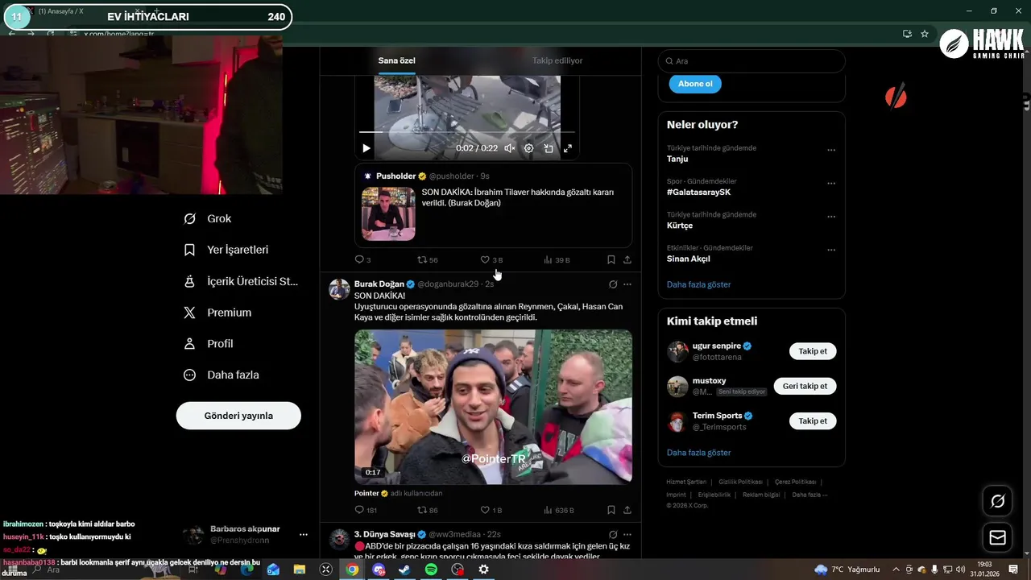Image resolution: width=1031 pixels, height=580 pixels.
Task: Click the Gönderi yayınla button
Action: point(238,416)
